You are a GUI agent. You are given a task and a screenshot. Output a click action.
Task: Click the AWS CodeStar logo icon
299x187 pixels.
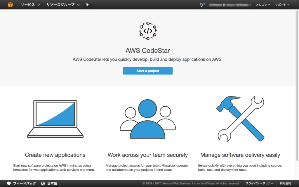tap(148, 31)
